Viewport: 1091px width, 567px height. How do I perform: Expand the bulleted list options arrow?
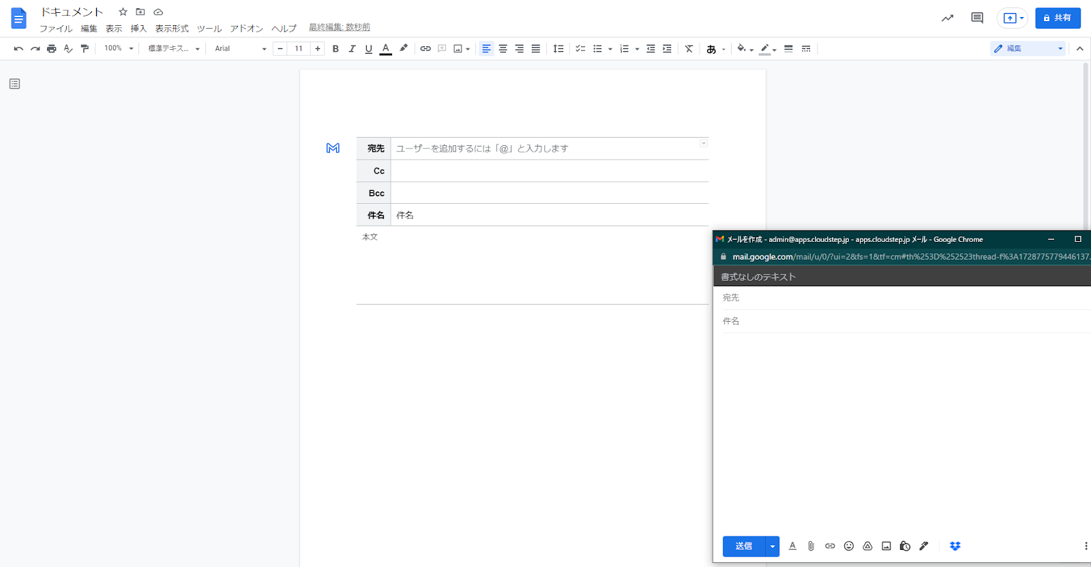pyautogui.click(x=610, y=49)
